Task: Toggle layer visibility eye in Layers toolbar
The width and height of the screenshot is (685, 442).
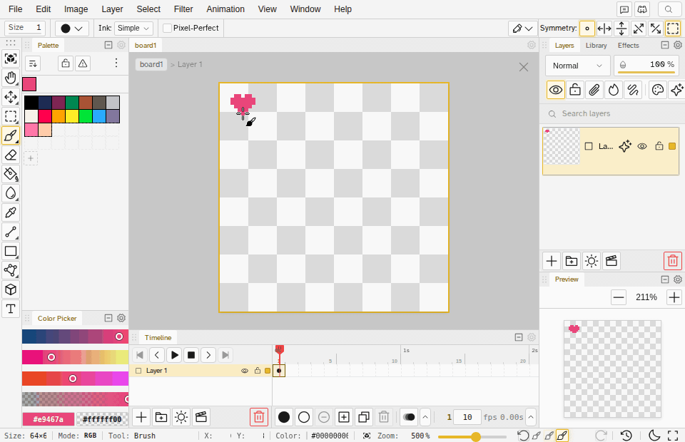Action: 556,90
